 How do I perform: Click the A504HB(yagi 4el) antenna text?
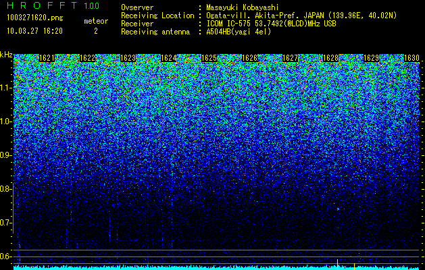(239, 32)
